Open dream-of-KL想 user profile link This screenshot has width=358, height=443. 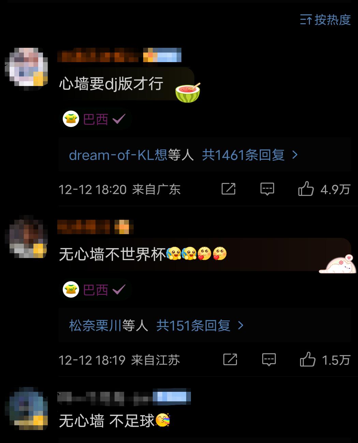[118, 155]
